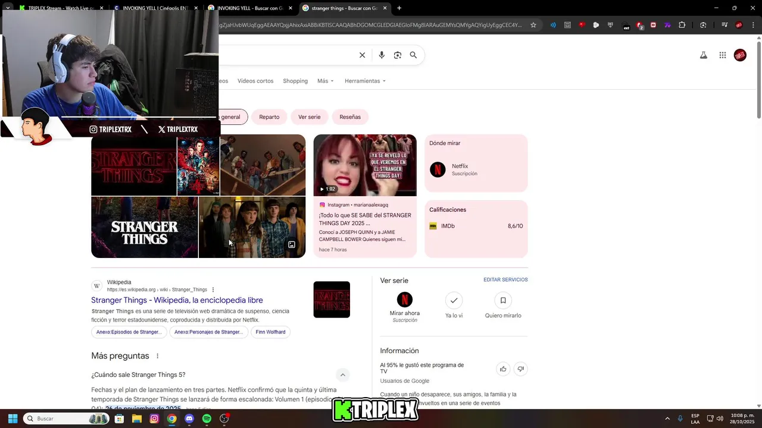This screenshot has width=762, height=428.
Task: Open the Windows Start menu
Action: point(13,418)
